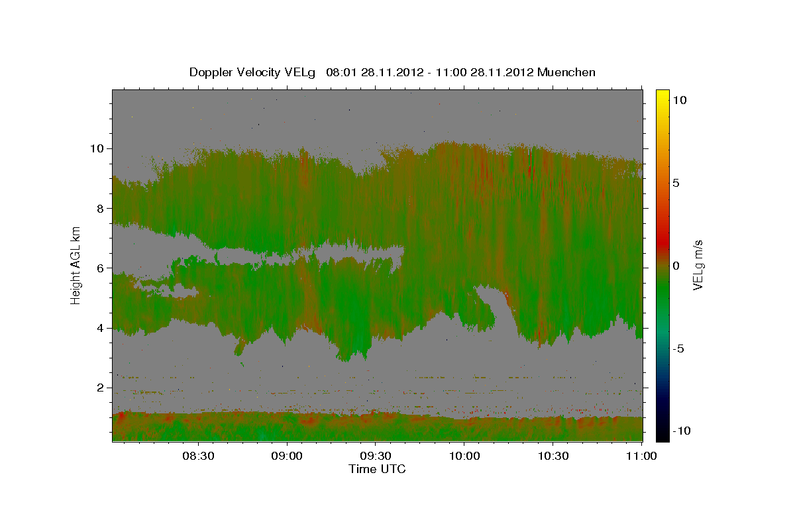Viewport: 795px width, 530px height.
Task: Click the height tick label 8
Action: click(101, 208)
